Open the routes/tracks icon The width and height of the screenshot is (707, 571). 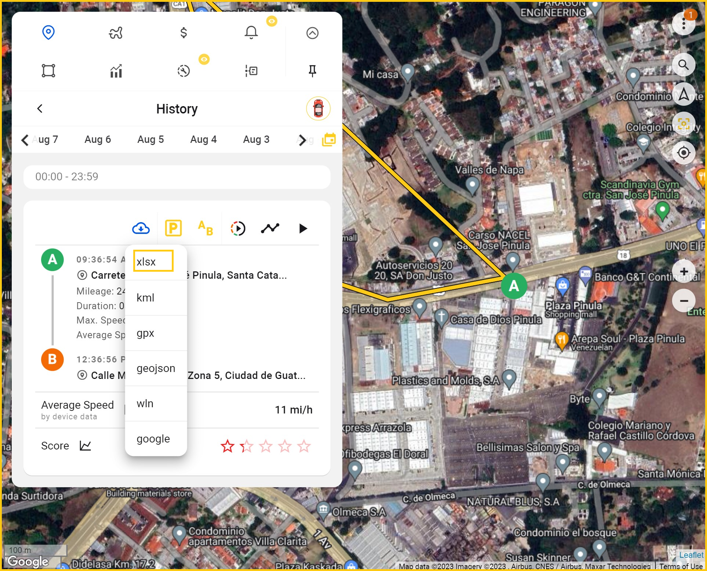click(116, 33)
